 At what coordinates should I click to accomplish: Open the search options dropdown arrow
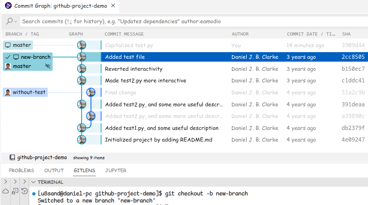point(16,21)
